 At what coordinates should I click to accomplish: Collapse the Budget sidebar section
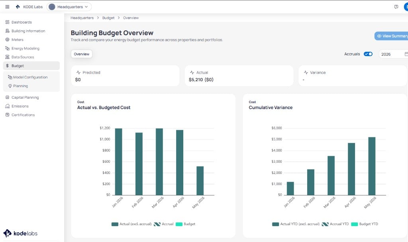[x=31, y=66]
